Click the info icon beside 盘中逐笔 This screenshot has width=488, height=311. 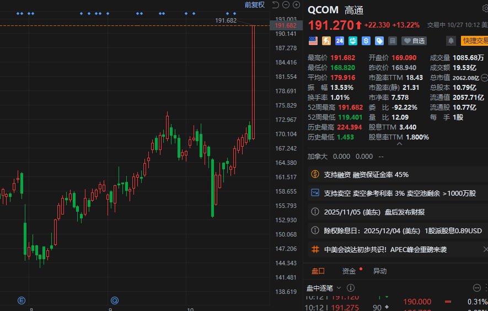[350, 288]
